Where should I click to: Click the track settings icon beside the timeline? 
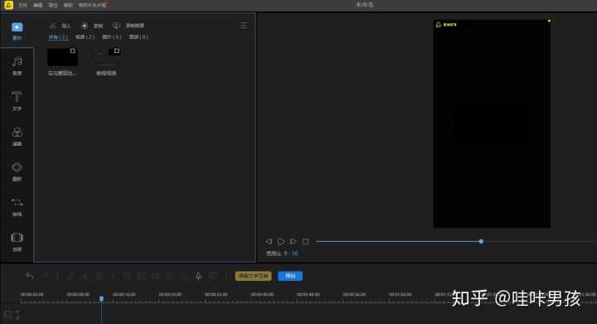tap(8, 315)
